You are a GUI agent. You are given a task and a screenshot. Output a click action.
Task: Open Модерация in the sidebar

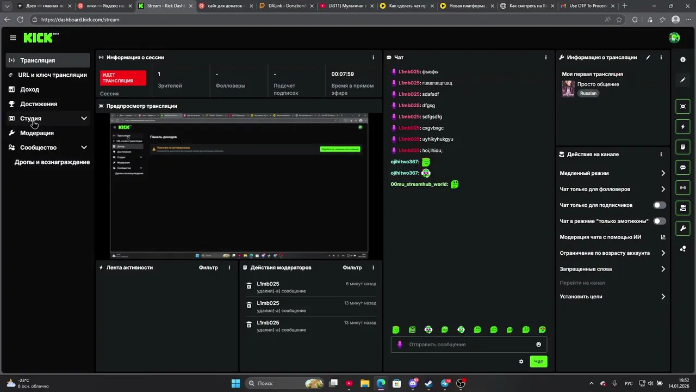(48, 133)
